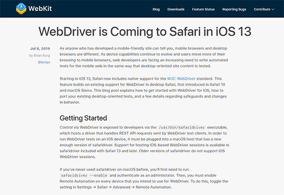Open the Reporting Bugs page

[x=234, y=9]
